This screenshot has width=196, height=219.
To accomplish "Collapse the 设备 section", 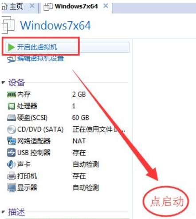I will pos(4,82).
